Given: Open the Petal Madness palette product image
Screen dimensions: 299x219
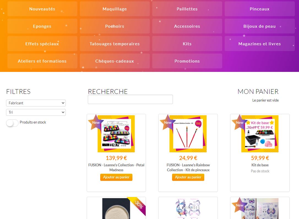Looking at the screenshot, I should pyautogui.click(x=116, y=134).
